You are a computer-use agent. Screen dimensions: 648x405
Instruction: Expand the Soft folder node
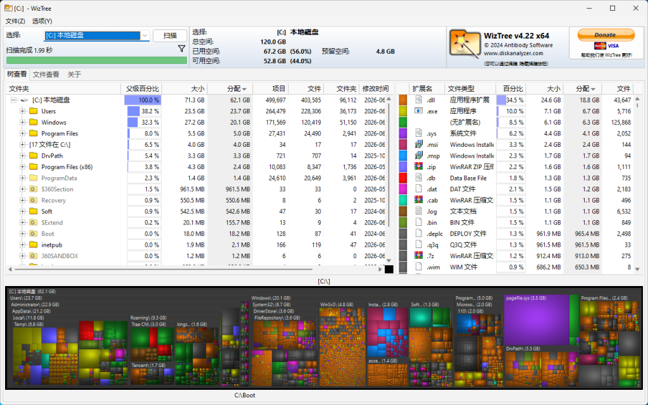[x=23, y=211]
